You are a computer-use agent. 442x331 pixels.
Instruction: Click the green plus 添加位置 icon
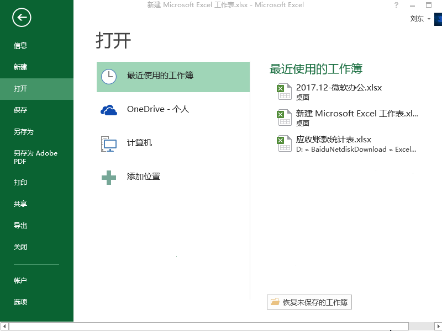(x=109, y=177)
